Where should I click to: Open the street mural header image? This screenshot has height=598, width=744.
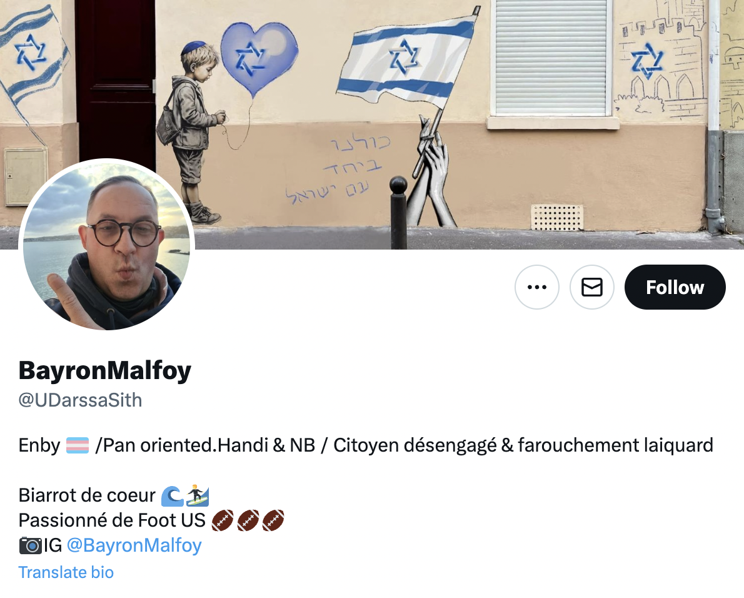tap(372, 124)
